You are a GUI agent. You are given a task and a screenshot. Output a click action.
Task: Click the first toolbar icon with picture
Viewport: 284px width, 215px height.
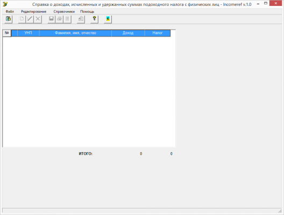click(8, 19)
